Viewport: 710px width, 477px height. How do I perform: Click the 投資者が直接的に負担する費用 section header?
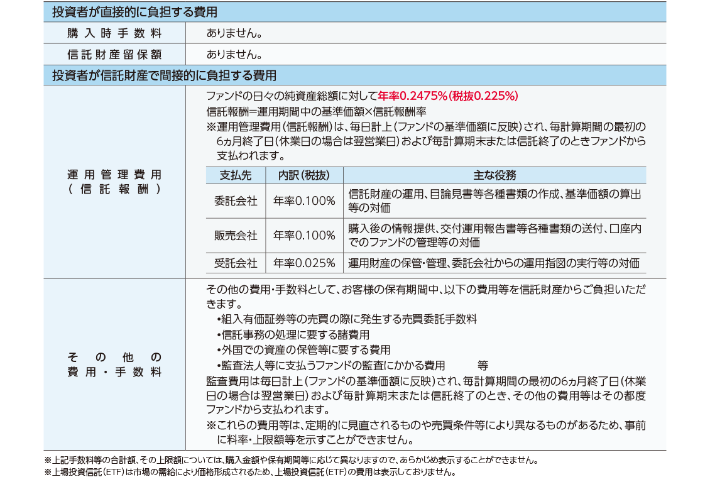pyautogui.click(x=134, y=12)
